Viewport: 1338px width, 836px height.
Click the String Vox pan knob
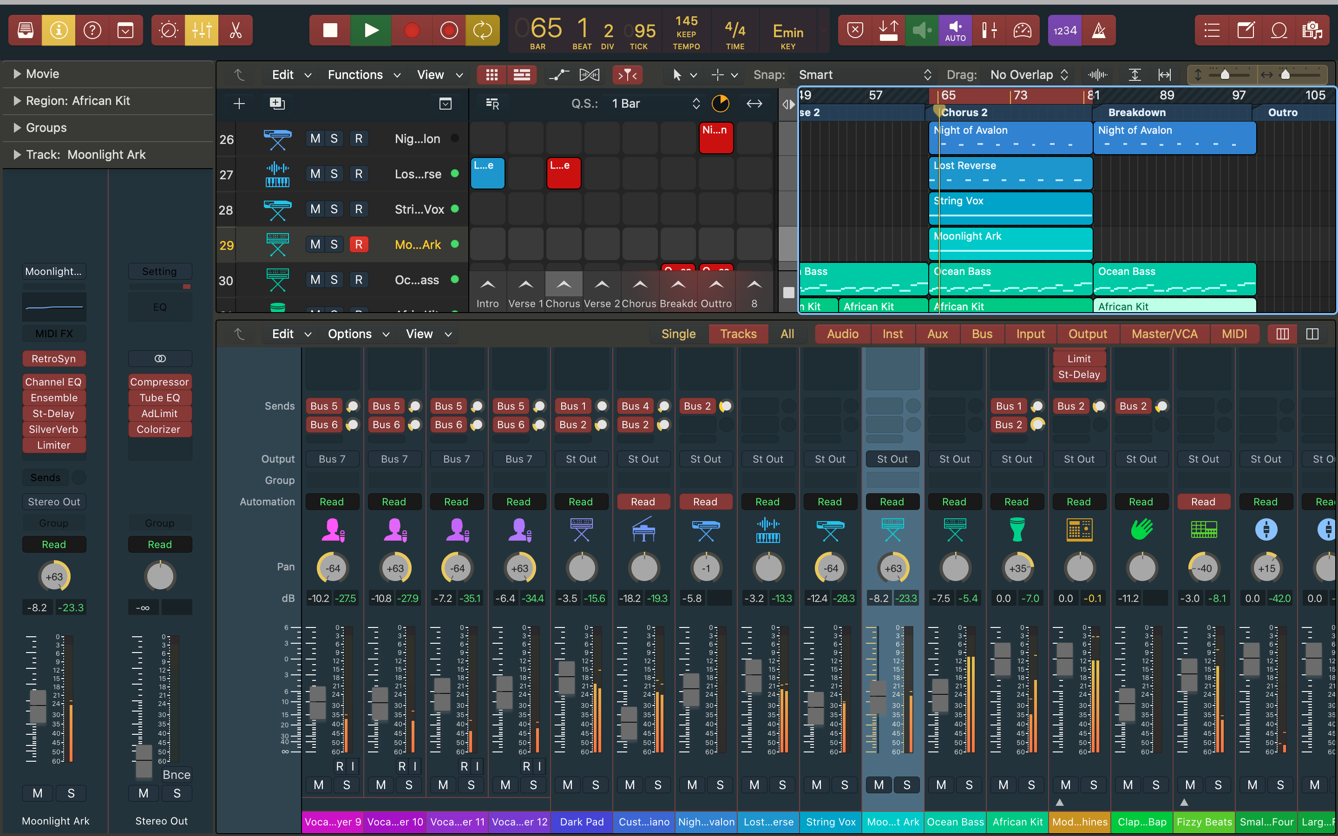click(831, 568)
